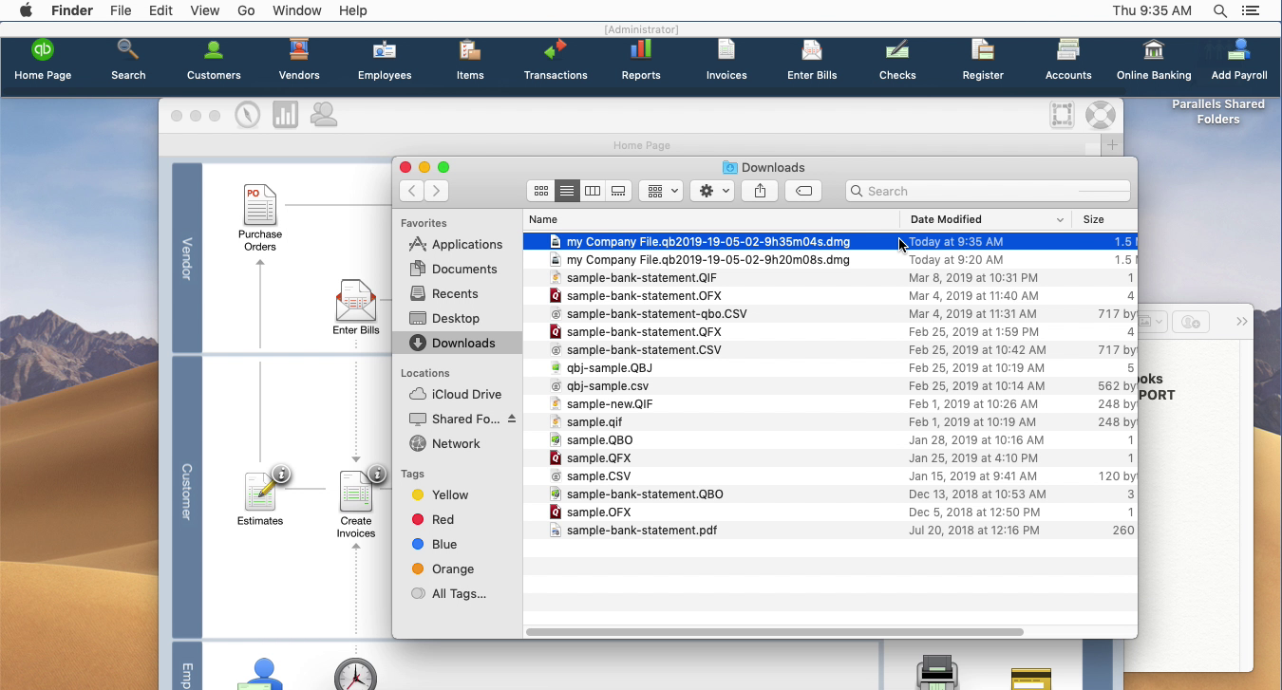Select Recents in Finder sidebar

tap(457, 293)
